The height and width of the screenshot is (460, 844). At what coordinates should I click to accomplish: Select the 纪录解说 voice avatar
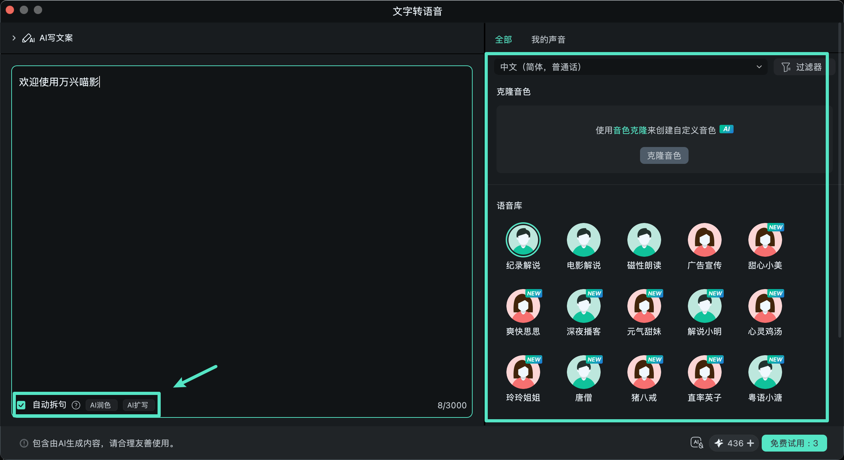523,240
